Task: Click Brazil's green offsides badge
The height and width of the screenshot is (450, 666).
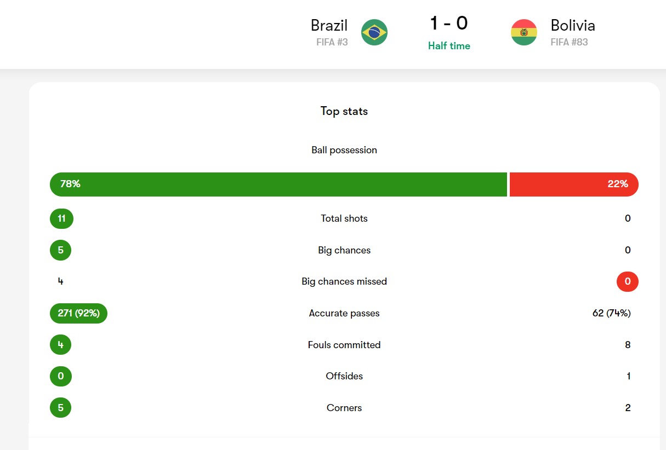Action: point(61,376)
